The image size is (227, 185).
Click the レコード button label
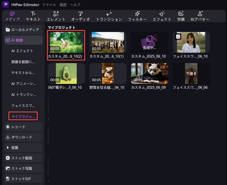click(18, 127)
